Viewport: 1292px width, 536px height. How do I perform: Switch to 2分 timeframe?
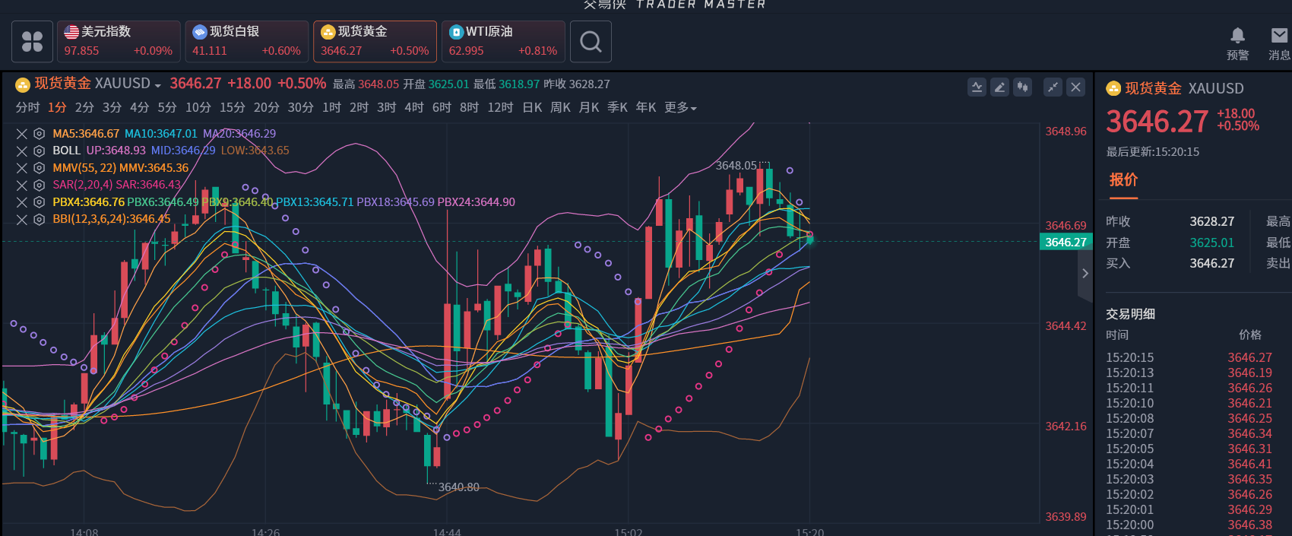click(x=84, y=108)
